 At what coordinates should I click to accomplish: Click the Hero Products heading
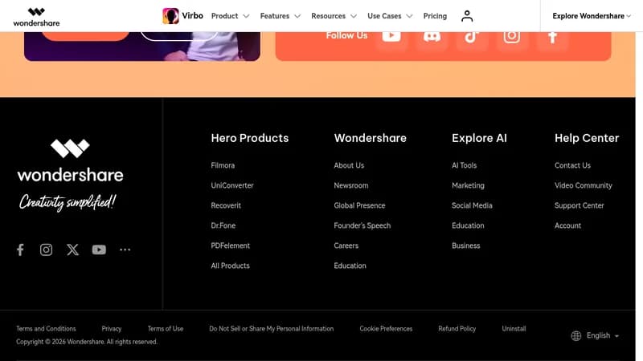coord(250,138)
